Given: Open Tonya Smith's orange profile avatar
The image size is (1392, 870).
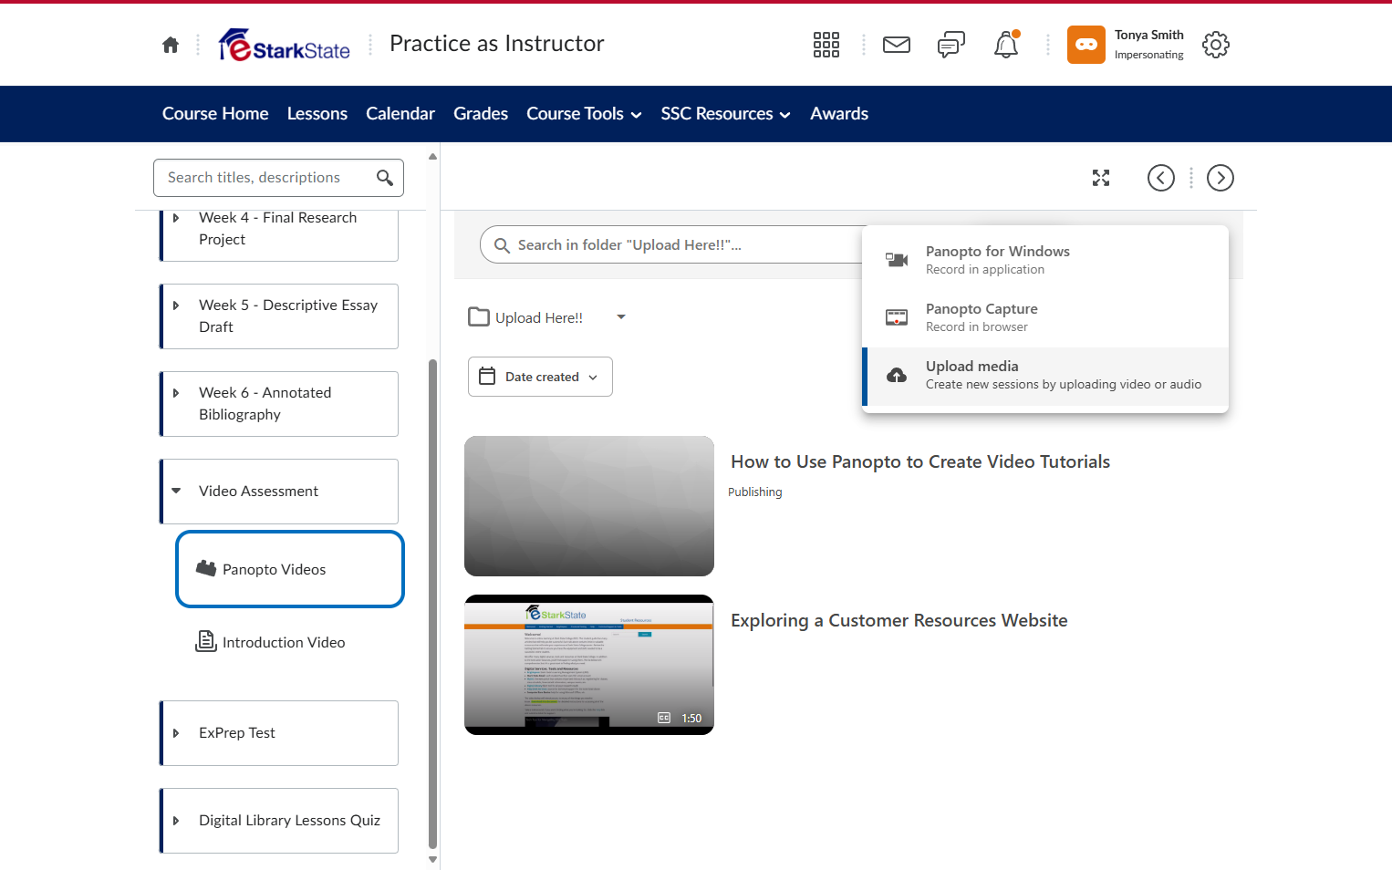Looking at the screenshot, I should 1086,45.
